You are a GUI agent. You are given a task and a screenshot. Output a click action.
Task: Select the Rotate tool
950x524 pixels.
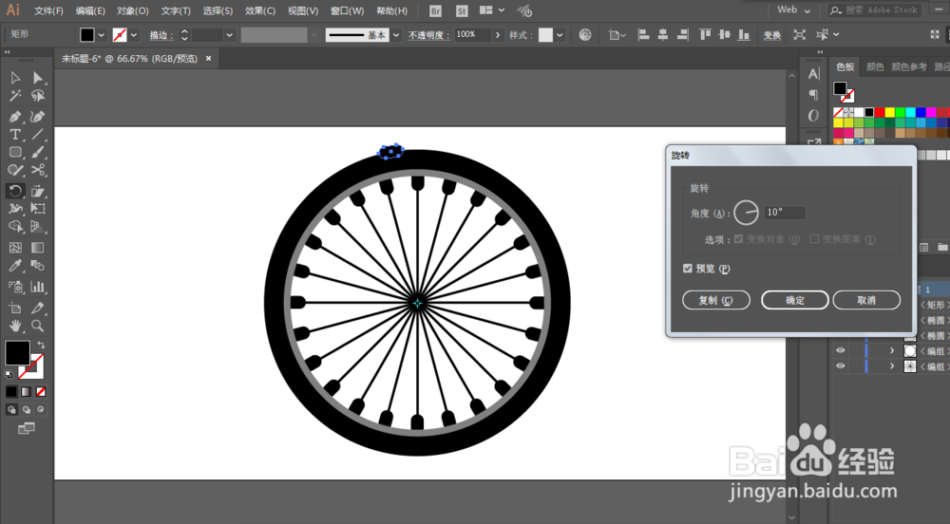(x=15, y=191)
